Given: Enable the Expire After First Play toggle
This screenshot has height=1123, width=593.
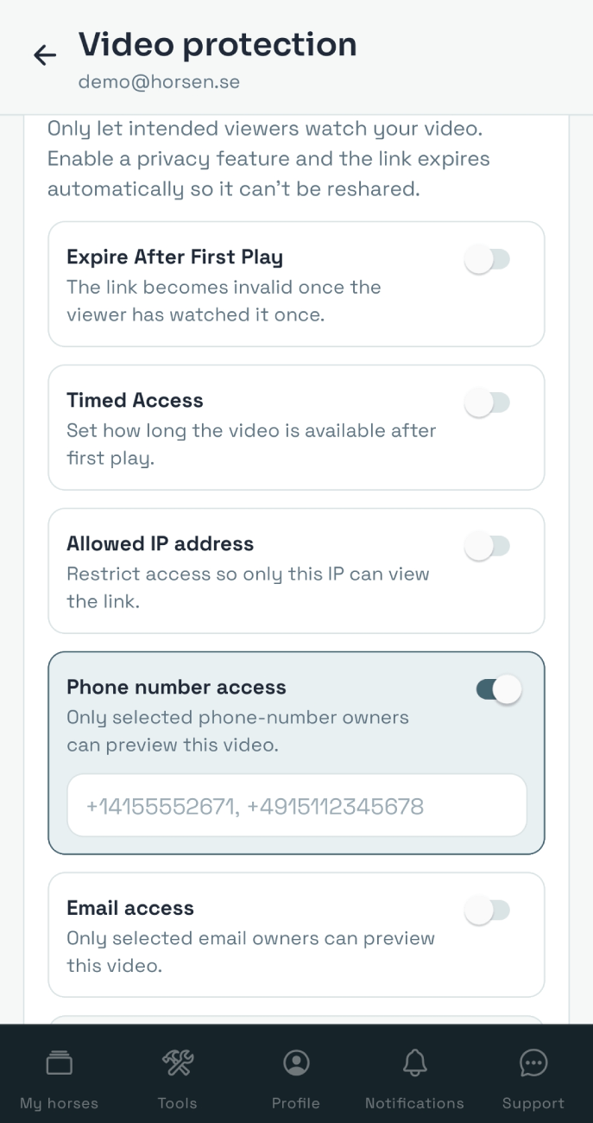Looking at the screenshot, I should [x=488, y=259].
